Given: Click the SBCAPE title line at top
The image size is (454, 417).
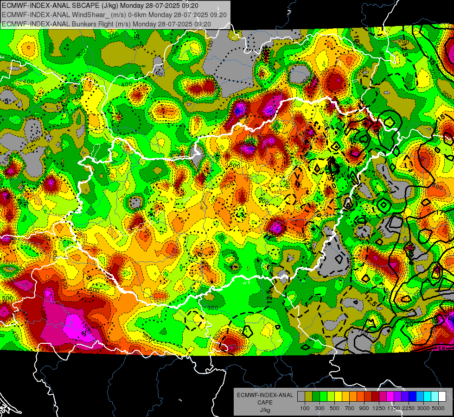Looking at the screenshot, I should point(100,6).
